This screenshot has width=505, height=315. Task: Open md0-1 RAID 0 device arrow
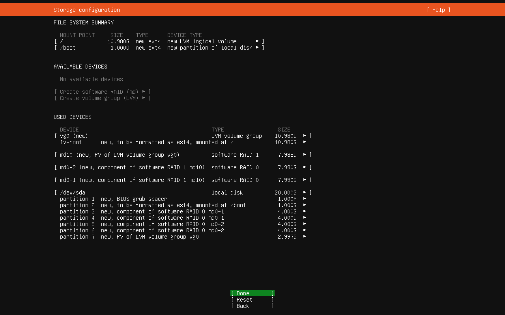(305, 180)
